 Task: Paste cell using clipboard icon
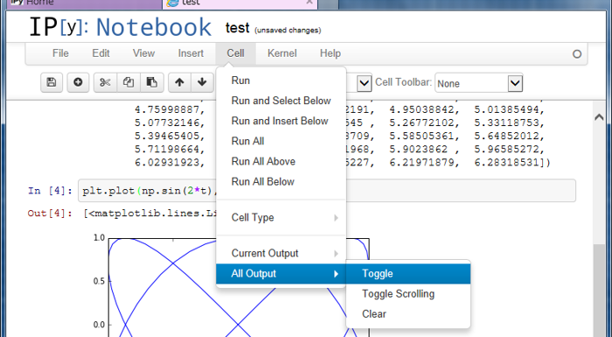tap(152, 82)
